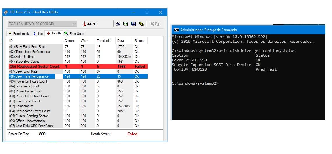332x154 pixels.
Task: Click the HD Tune title bar app icon
Action: (x=6, y=12)
